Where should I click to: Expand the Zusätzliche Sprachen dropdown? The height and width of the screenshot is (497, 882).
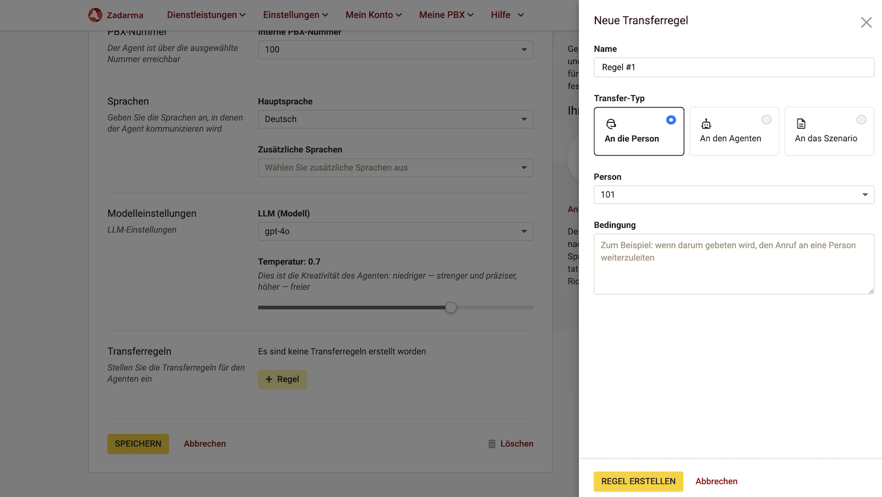[x=395, y=168]
